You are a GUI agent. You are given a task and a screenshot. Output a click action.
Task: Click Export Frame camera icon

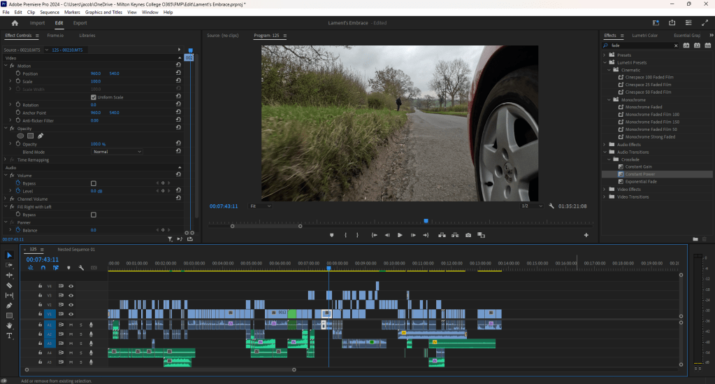click(468, 235)
